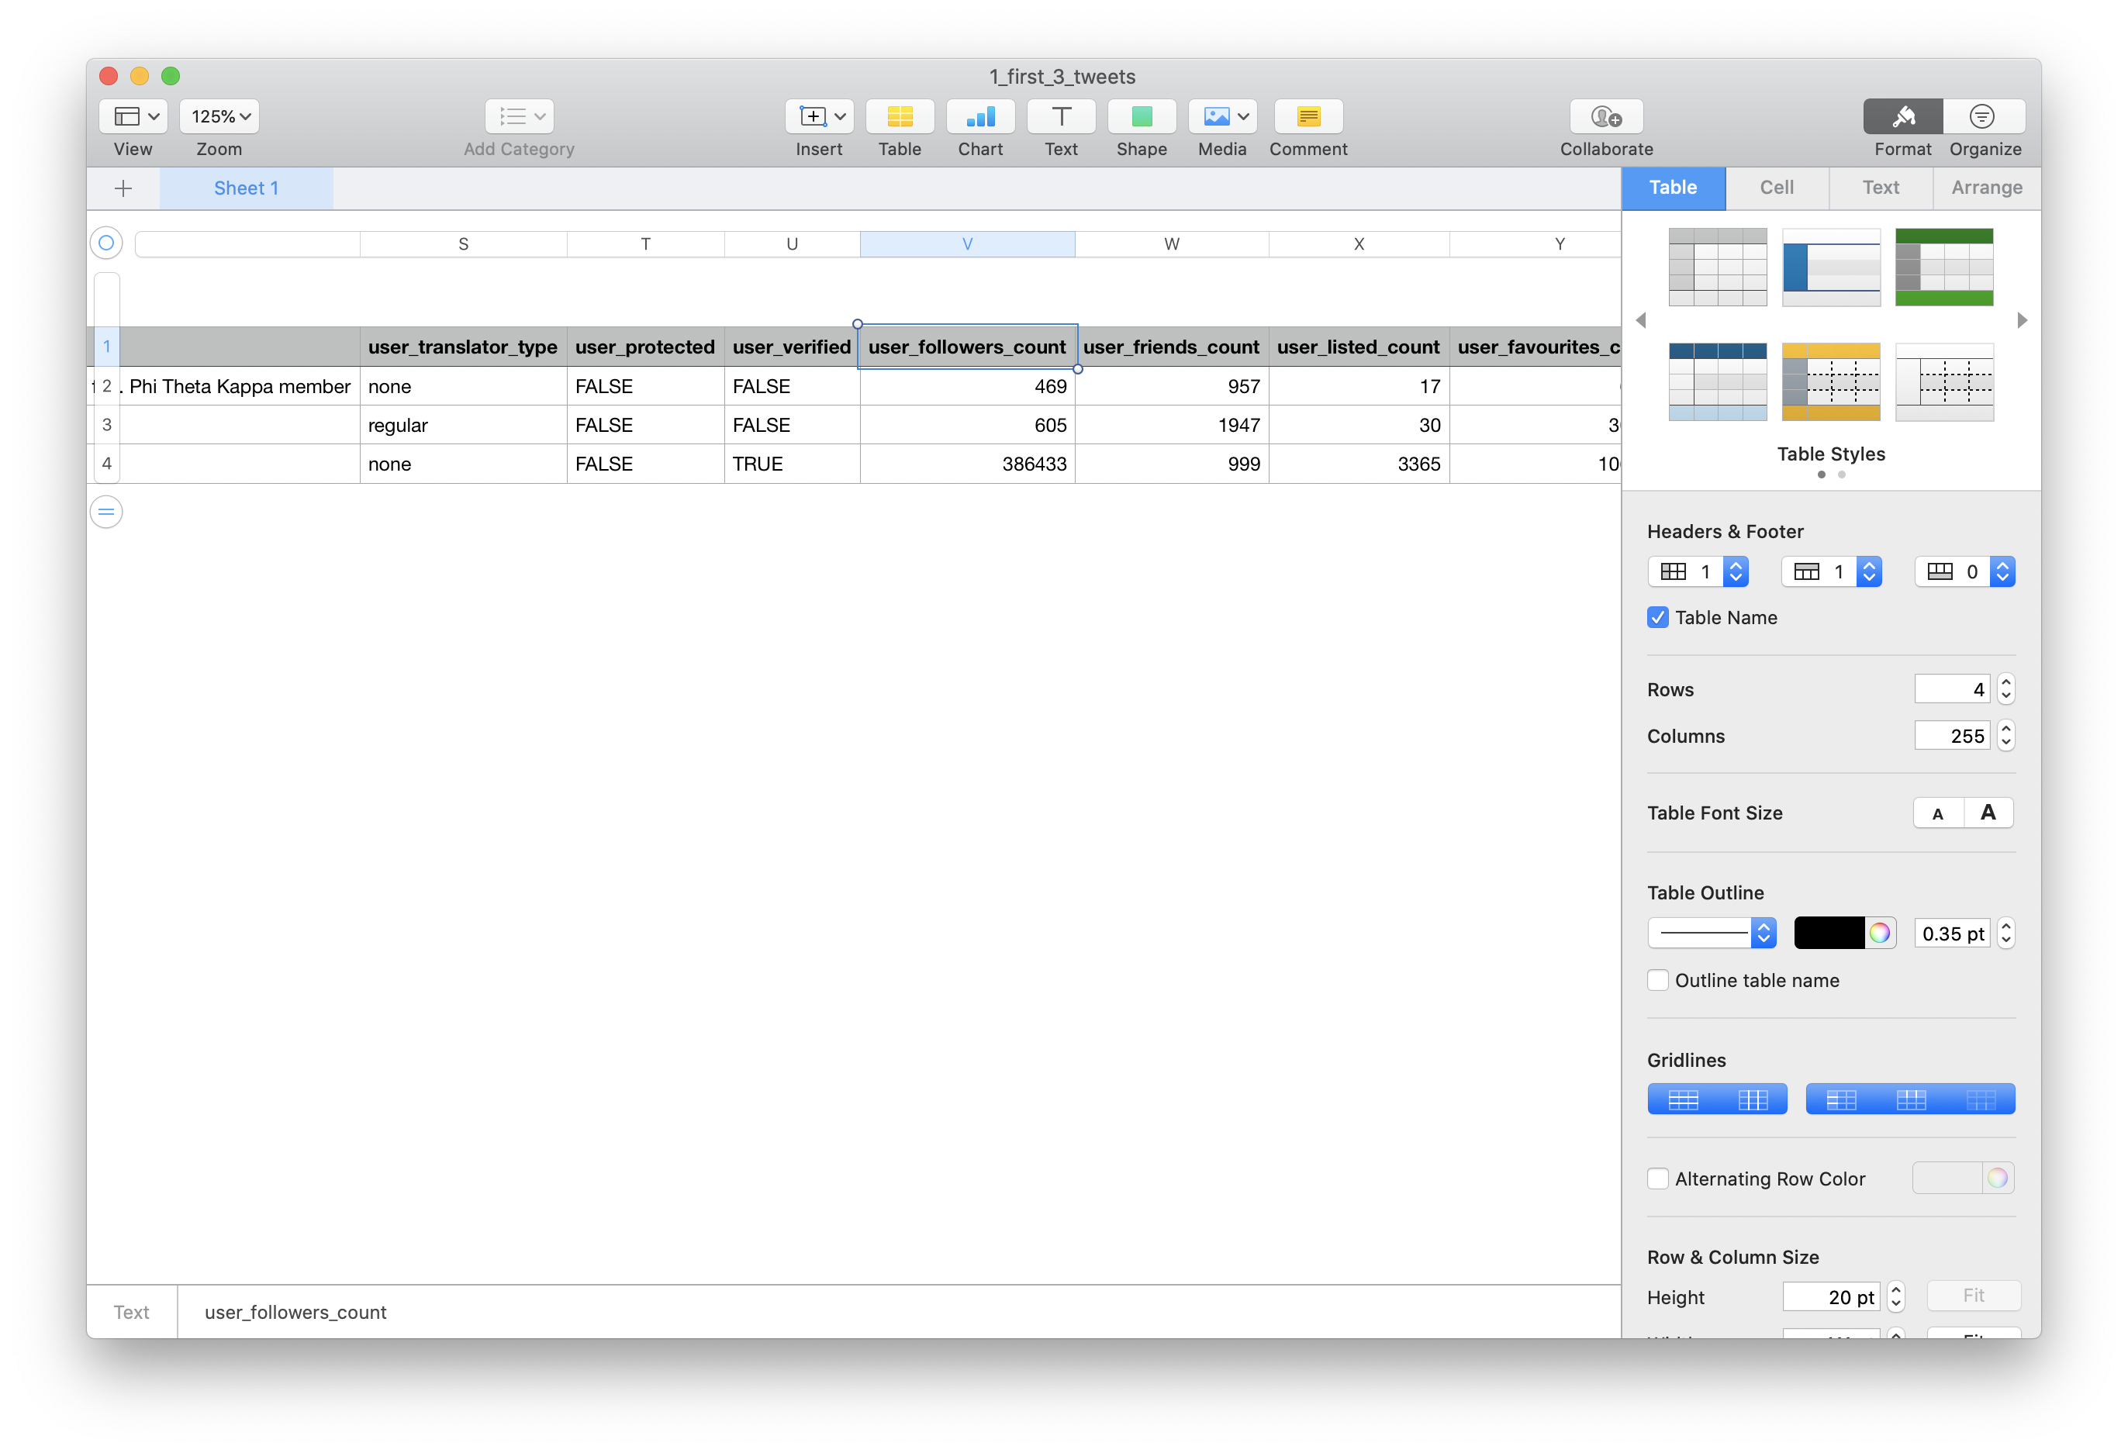
Task: Open the Media toolbar dropdown
Action: pos(1222,116)
